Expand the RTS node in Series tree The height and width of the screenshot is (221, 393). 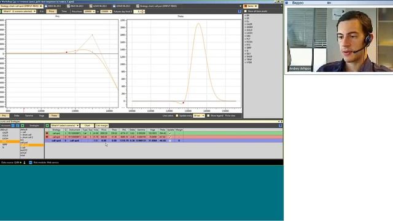coord(245,45)
